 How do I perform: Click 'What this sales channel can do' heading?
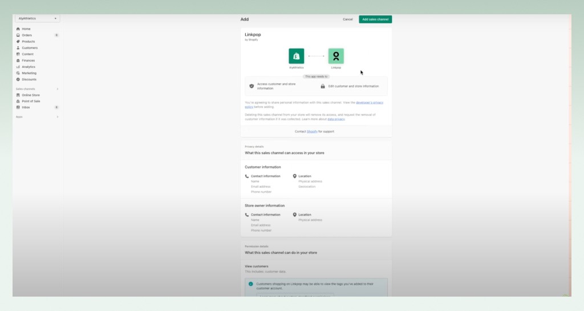[x=281, y=253]
